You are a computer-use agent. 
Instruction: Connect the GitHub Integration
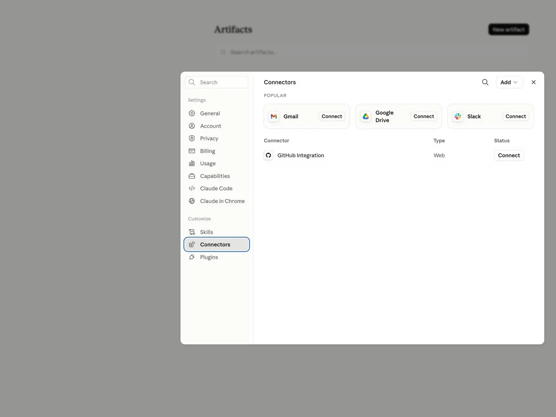(x=509, y=156)
